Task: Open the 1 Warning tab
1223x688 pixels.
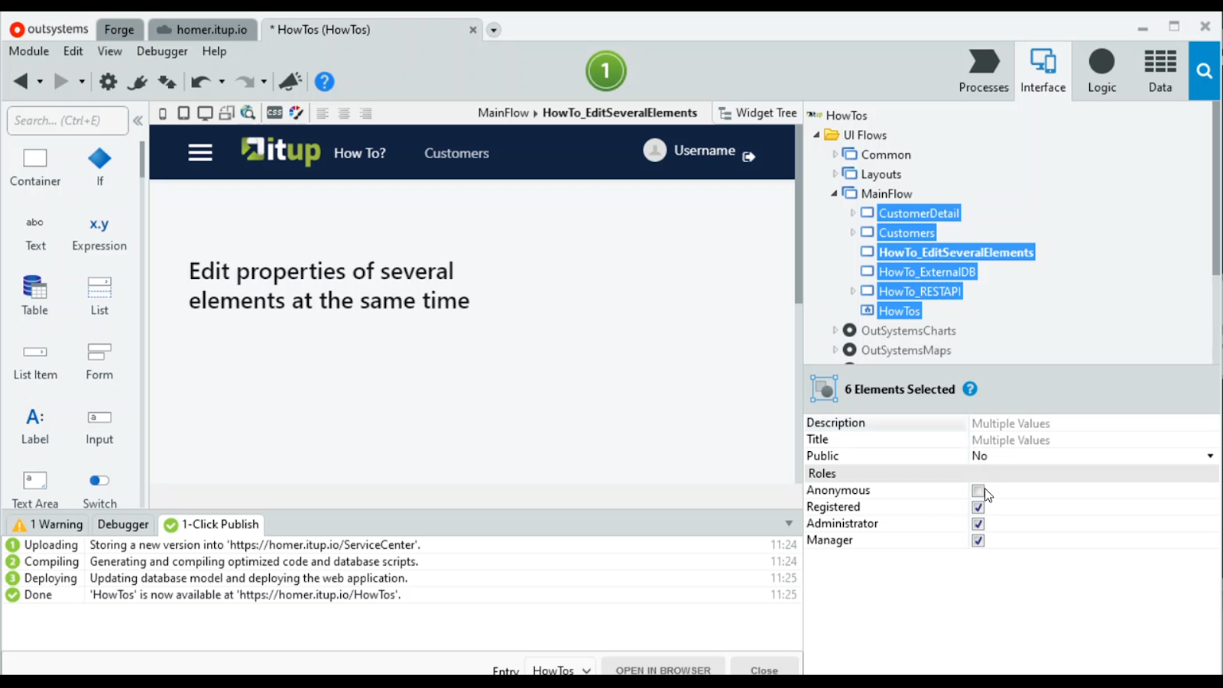Action: 48,524
